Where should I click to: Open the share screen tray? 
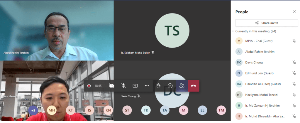point(135,86)
